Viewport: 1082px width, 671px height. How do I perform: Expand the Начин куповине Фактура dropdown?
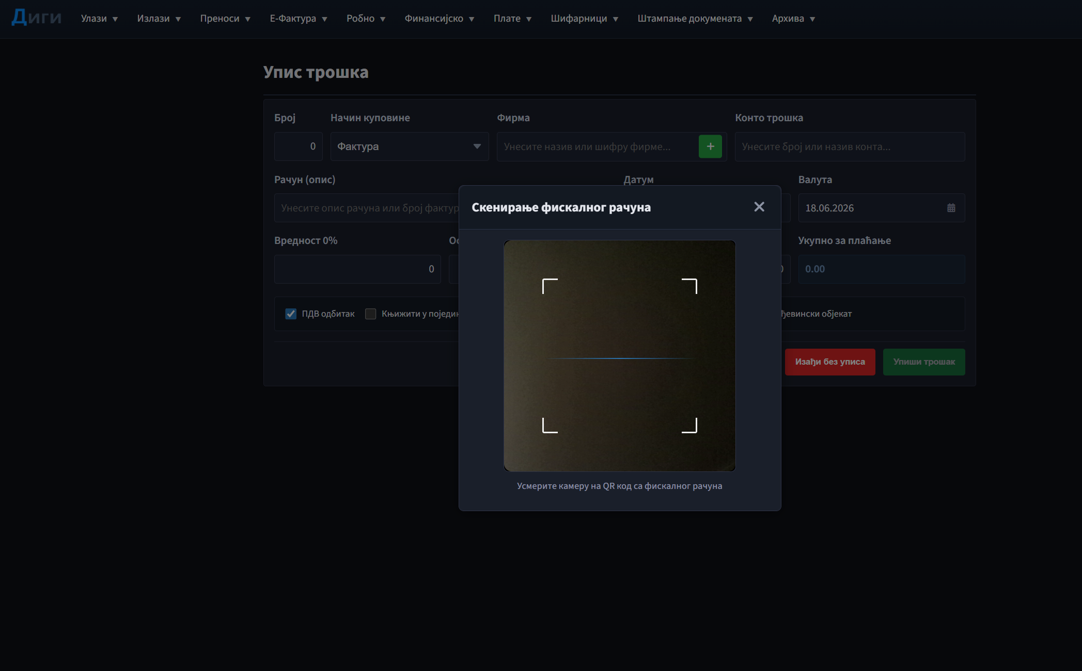tap(410, 146)
